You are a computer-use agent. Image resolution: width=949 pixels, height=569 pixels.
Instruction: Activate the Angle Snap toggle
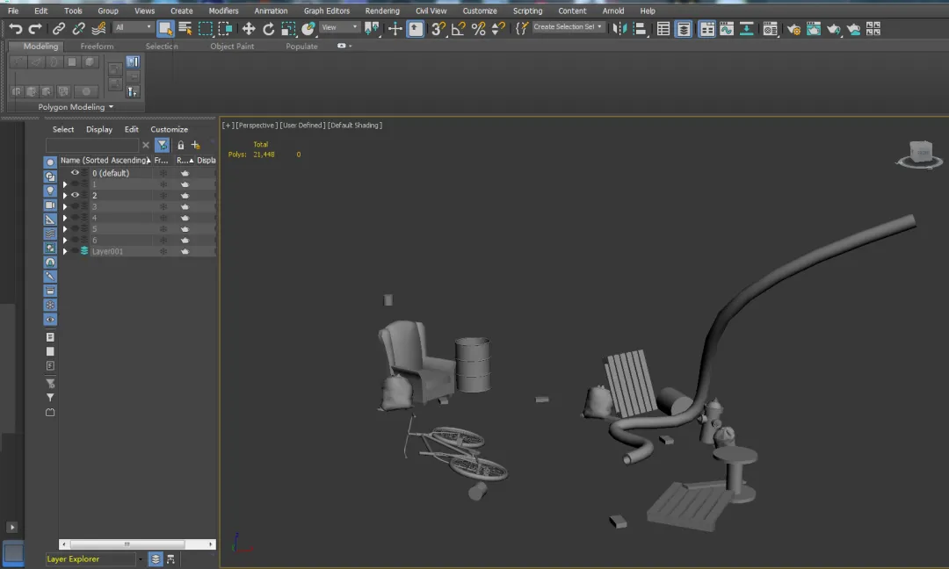pos(458,29)
